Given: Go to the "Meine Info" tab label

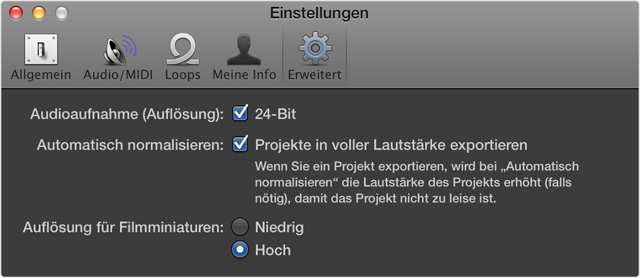Looking at the screenshot, I should tap(244, 75).
